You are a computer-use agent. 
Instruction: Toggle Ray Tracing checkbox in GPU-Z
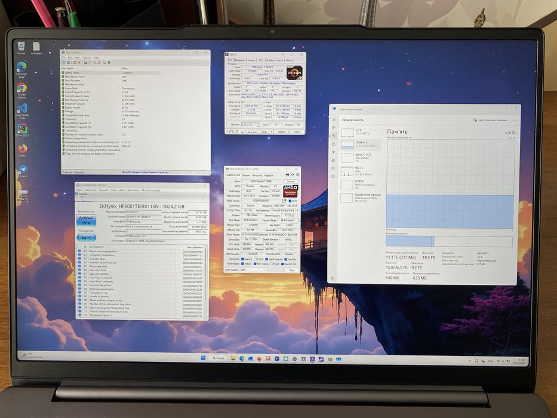coord(255,264)
